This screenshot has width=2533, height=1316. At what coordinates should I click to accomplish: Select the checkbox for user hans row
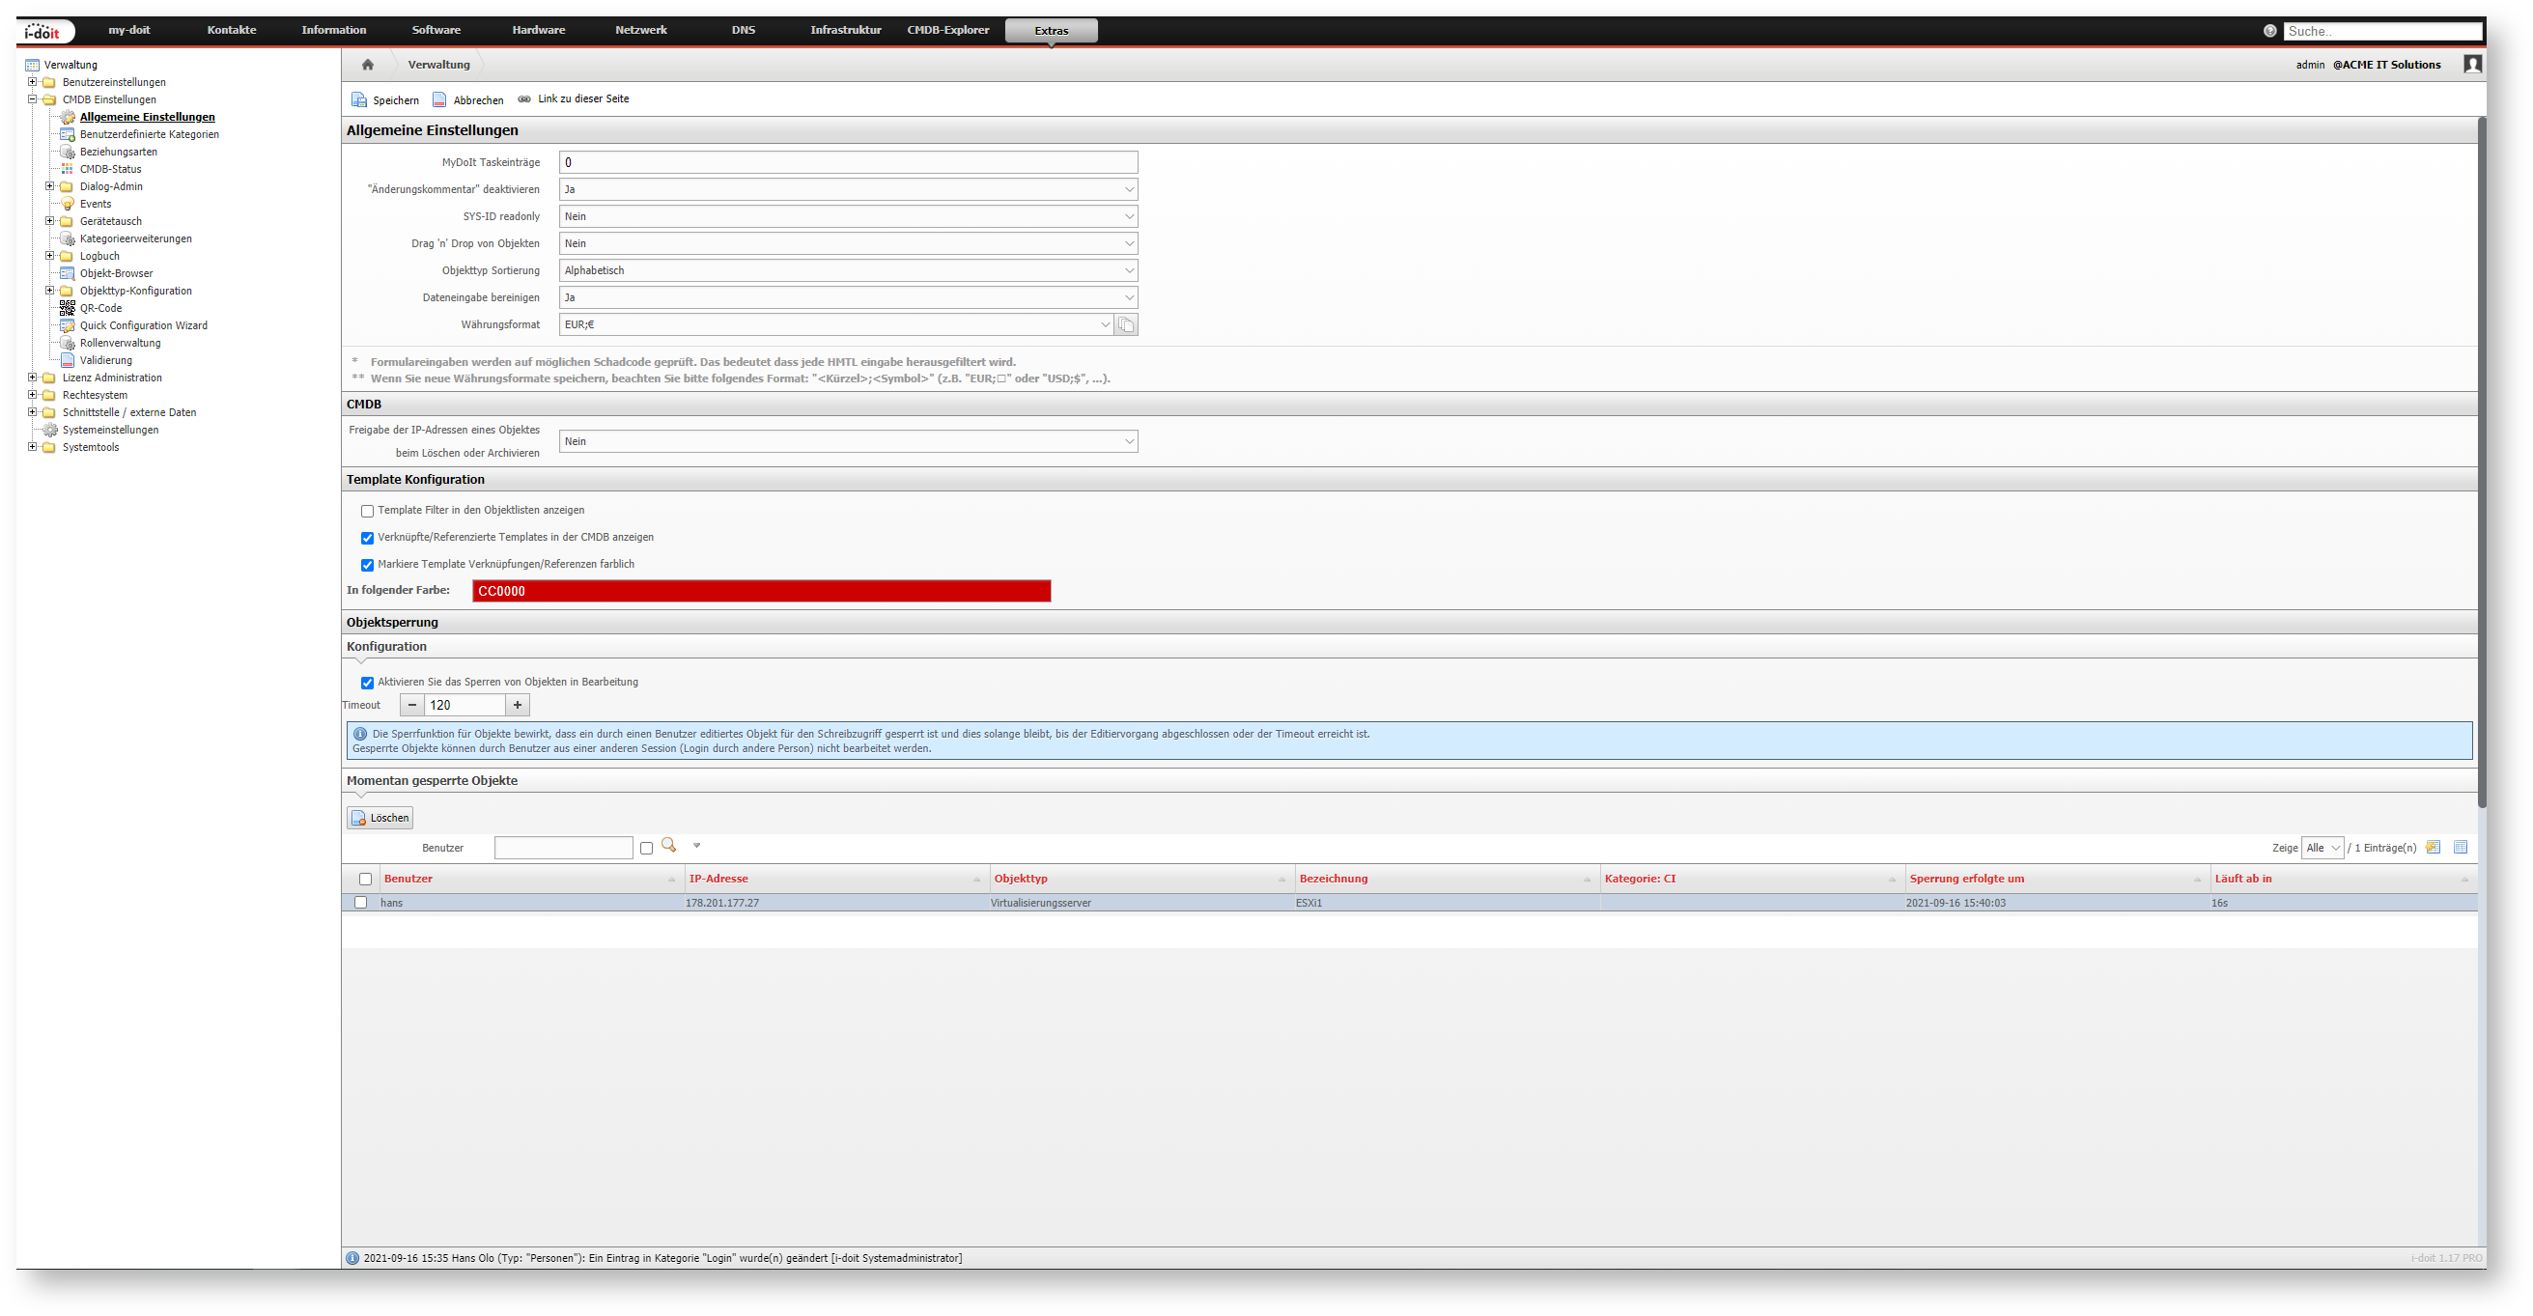(x=361, y=903)
